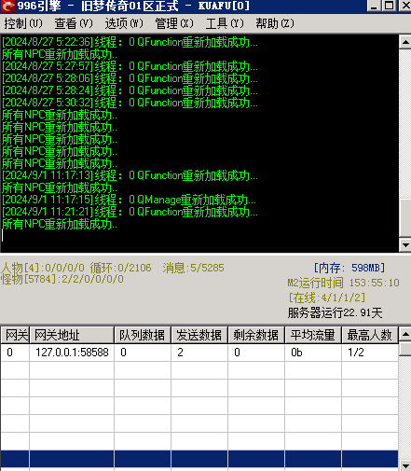Click the 剩余数据 column header
This screenshot has width=411, height=471.
[x=256, y=335]
